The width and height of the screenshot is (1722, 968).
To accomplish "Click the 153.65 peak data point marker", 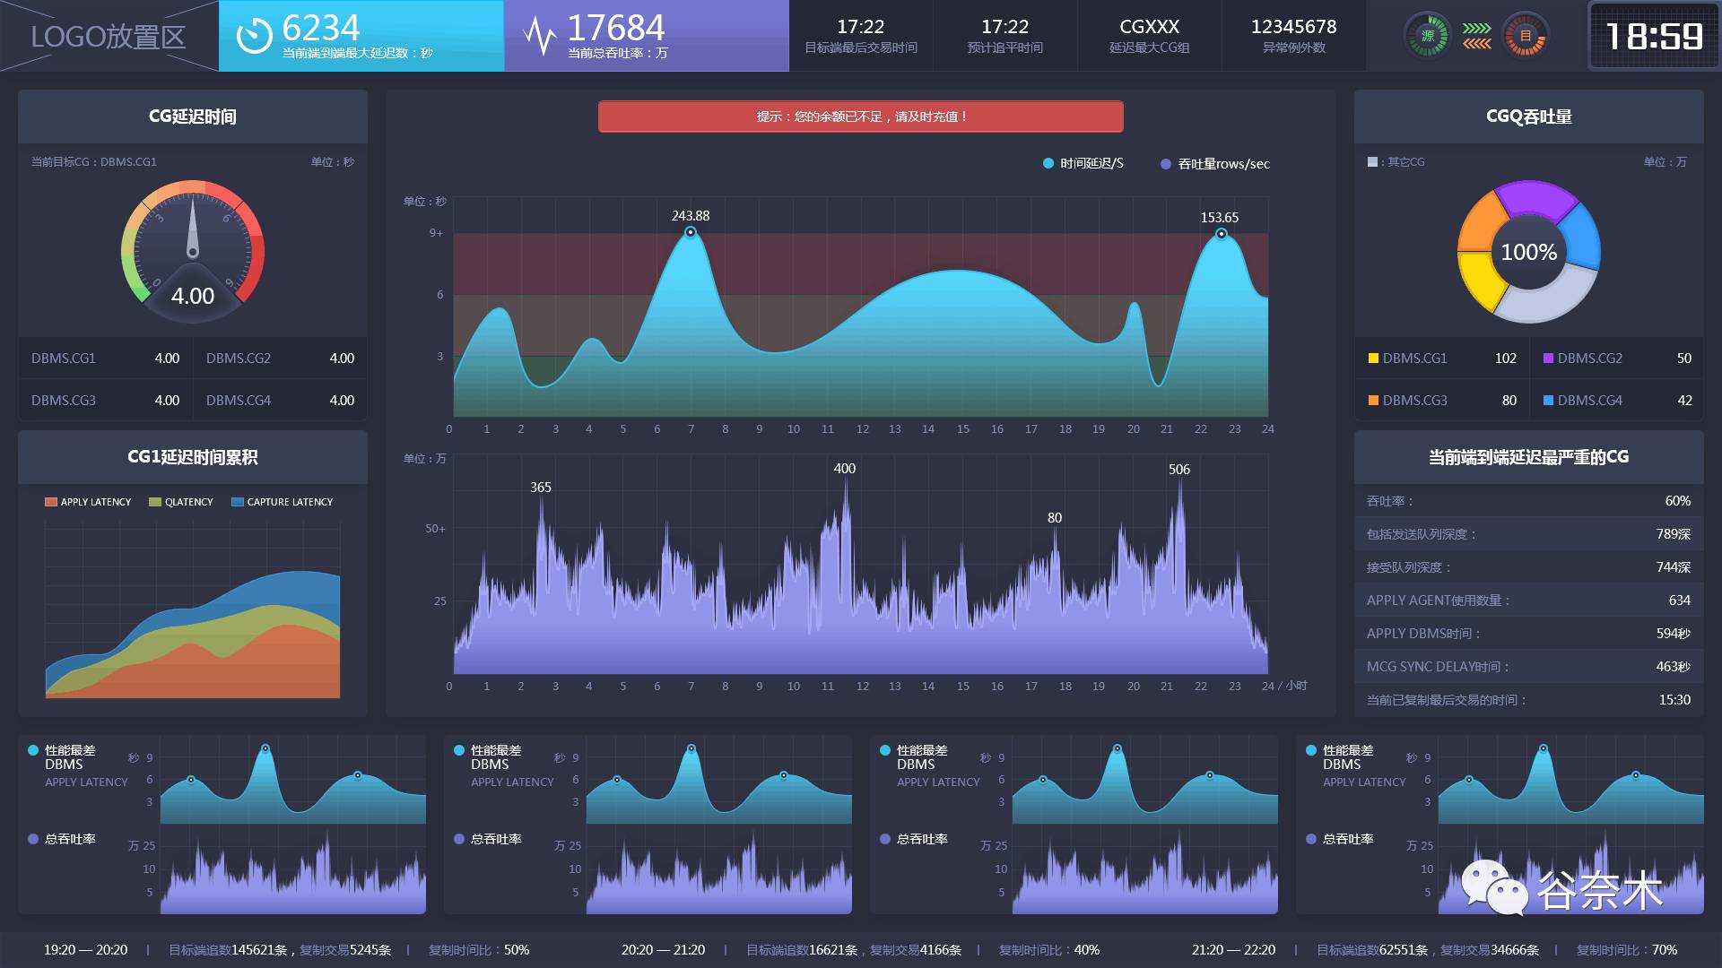I will (1221, 234).
